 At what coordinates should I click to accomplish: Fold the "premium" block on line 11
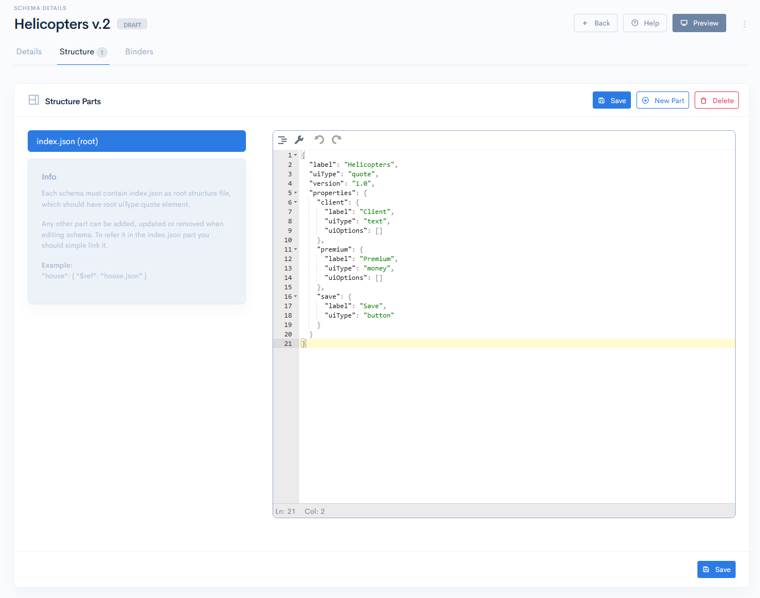[x=295, y=249]
